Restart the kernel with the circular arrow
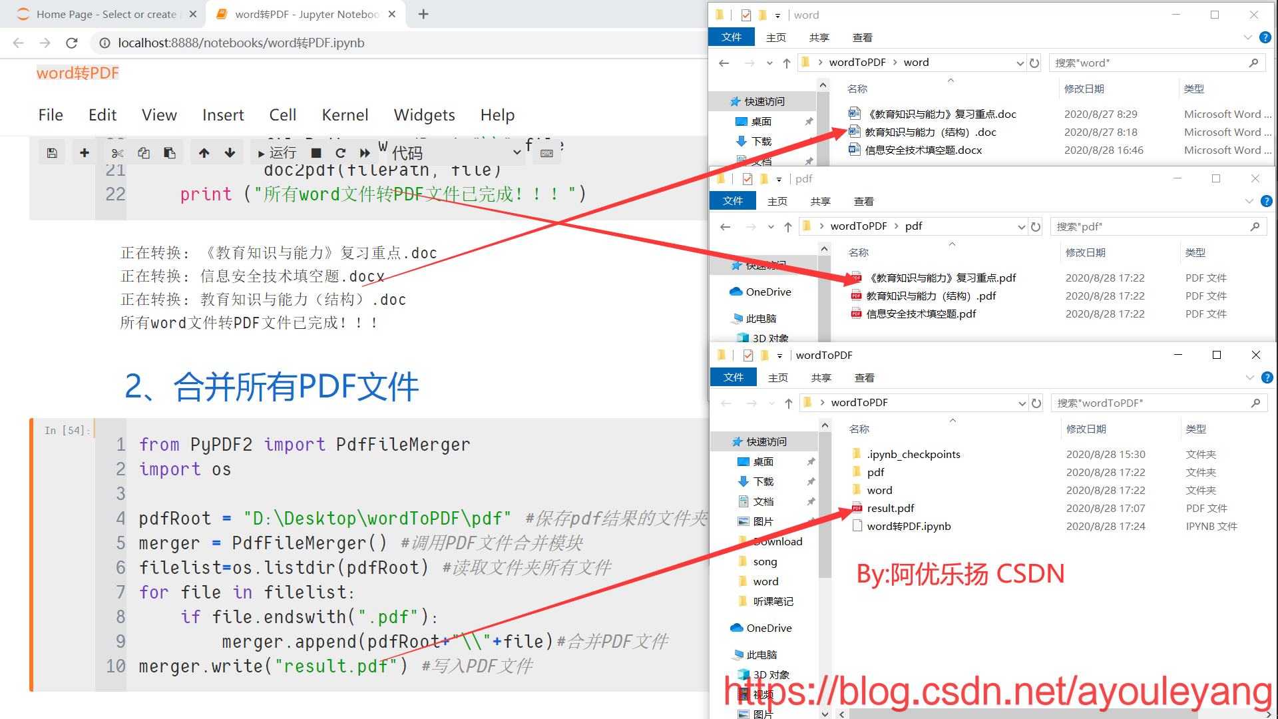 [x=341, y=153]
